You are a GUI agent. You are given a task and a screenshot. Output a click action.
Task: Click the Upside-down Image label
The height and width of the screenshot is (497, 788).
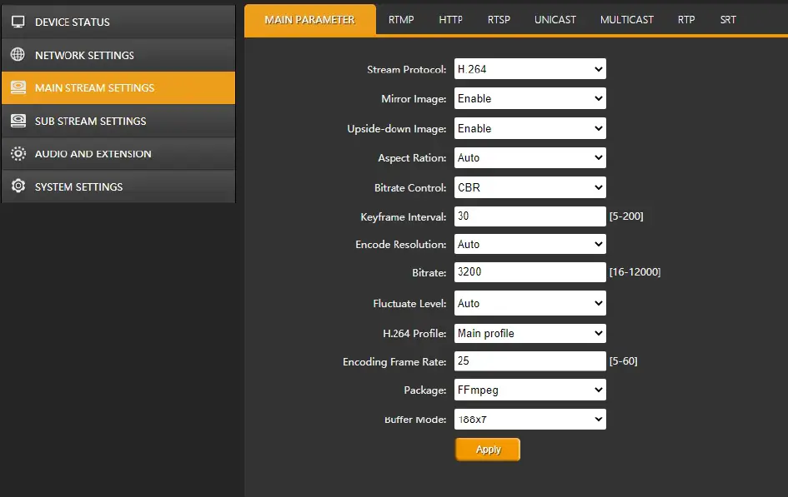397,129
